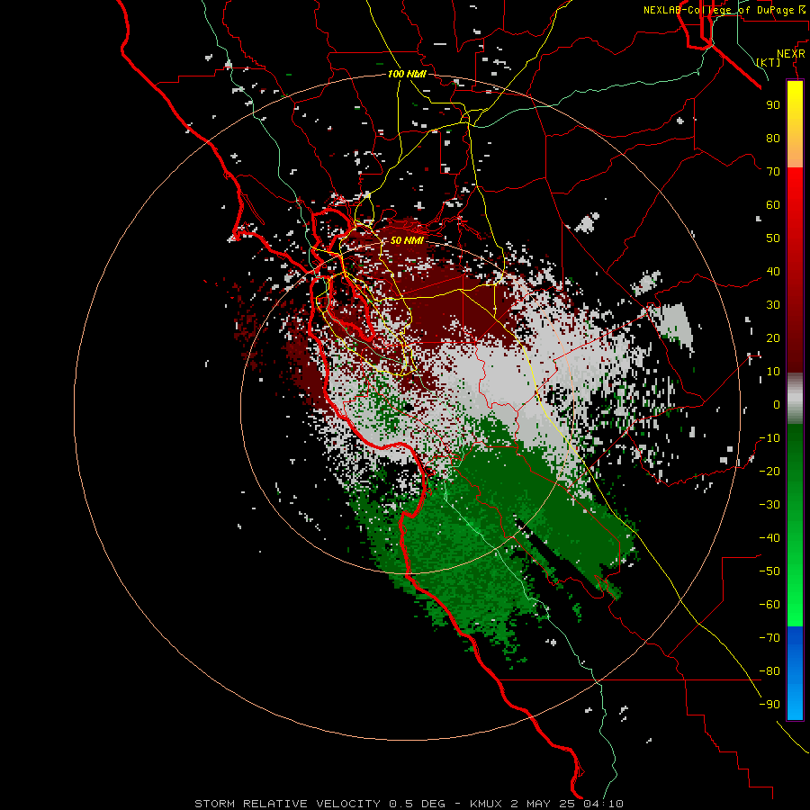Viewport: 810px width, 810px height.
Task: Click the 0 value on velocity scale
Action: pyautogui.click(x=777, y=404)
